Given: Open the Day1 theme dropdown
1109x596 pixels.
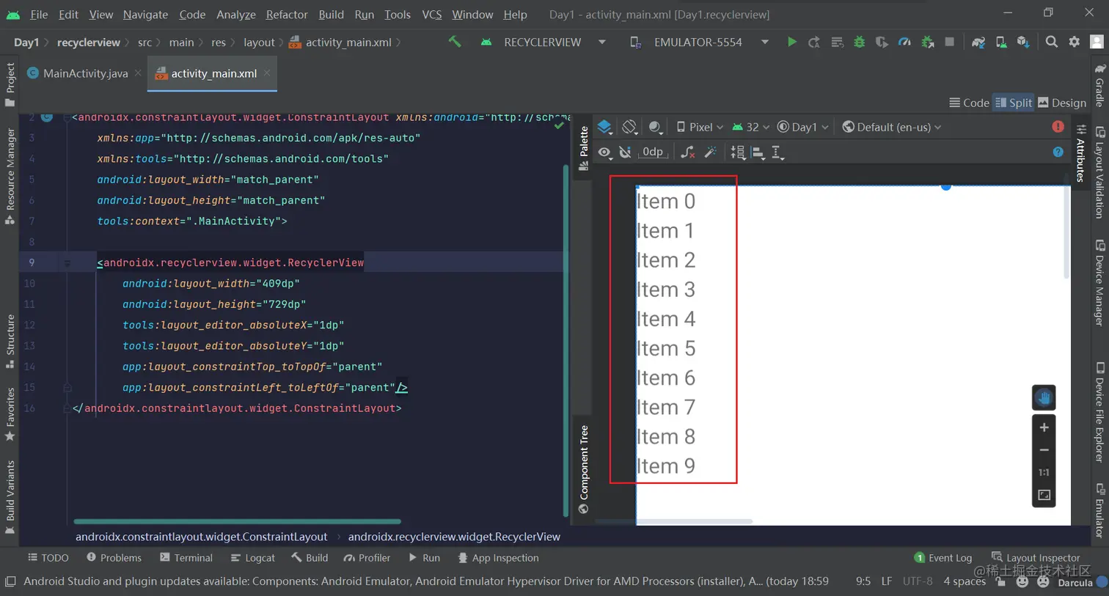Looking at the screenshot, I should [802, 127].
